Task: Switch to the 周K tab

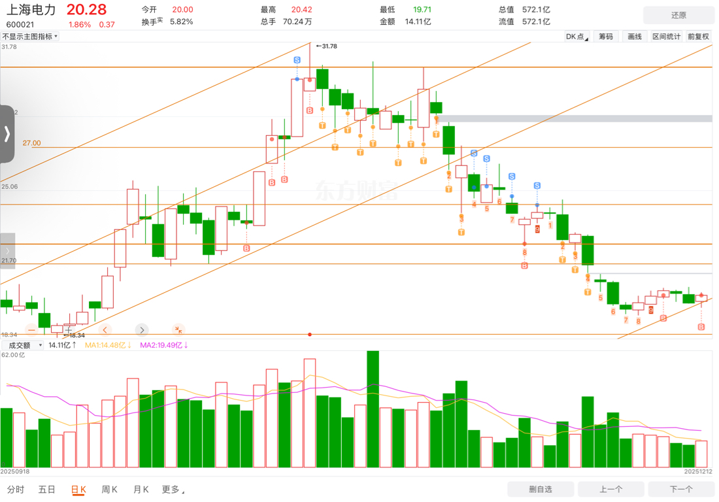Action: point(109,490)
